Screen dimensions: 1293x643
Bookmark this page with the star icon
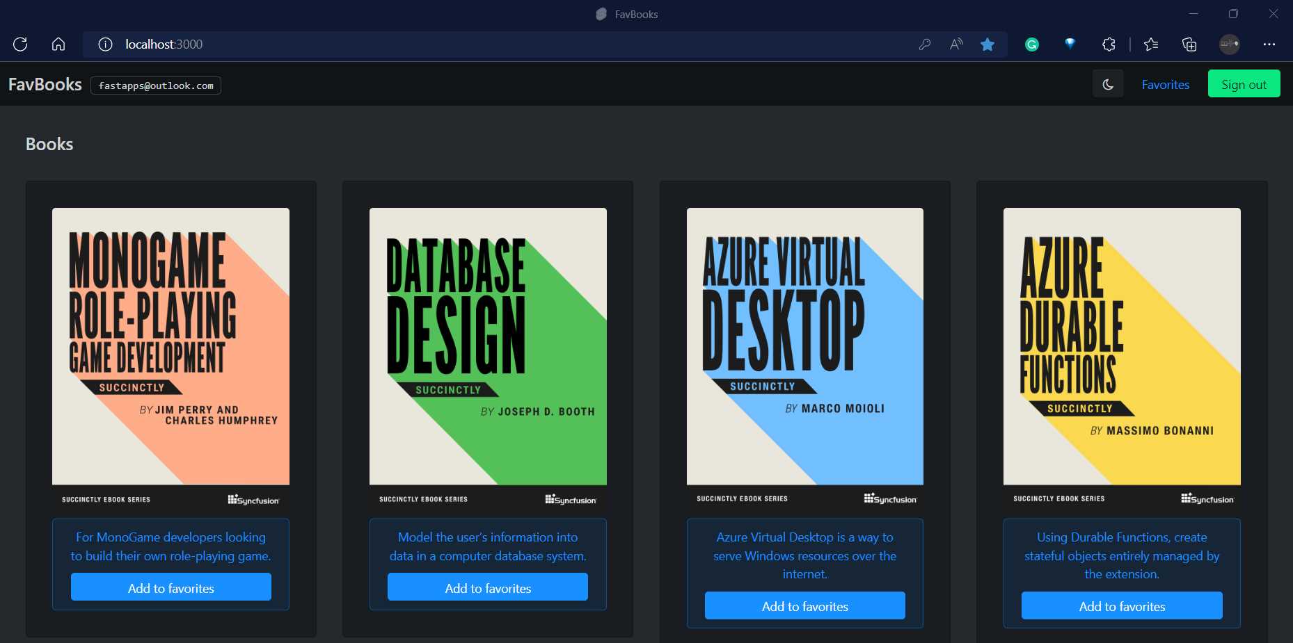[987, 44]
